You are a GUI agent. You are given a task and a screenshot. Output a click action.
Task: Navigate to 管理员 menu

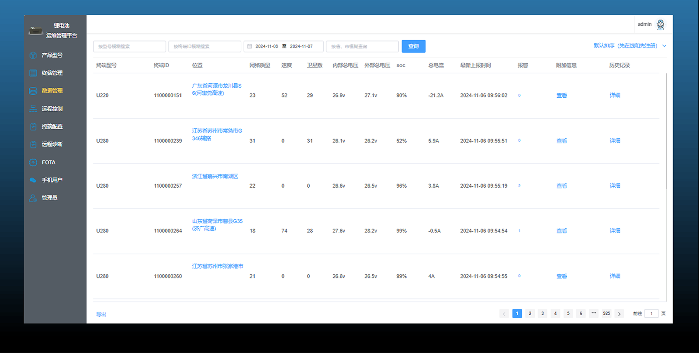pyautogui.click(x=49, y=198)
